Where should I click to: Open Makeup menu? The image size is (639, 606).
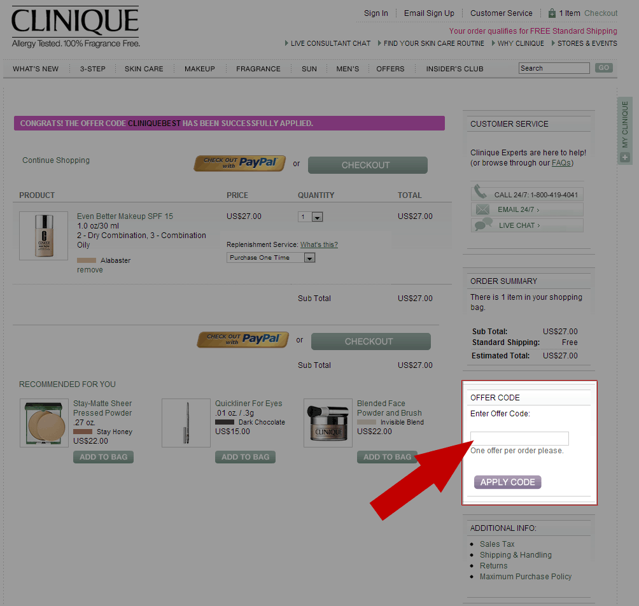pyautogui.click(x=200, y=69)
